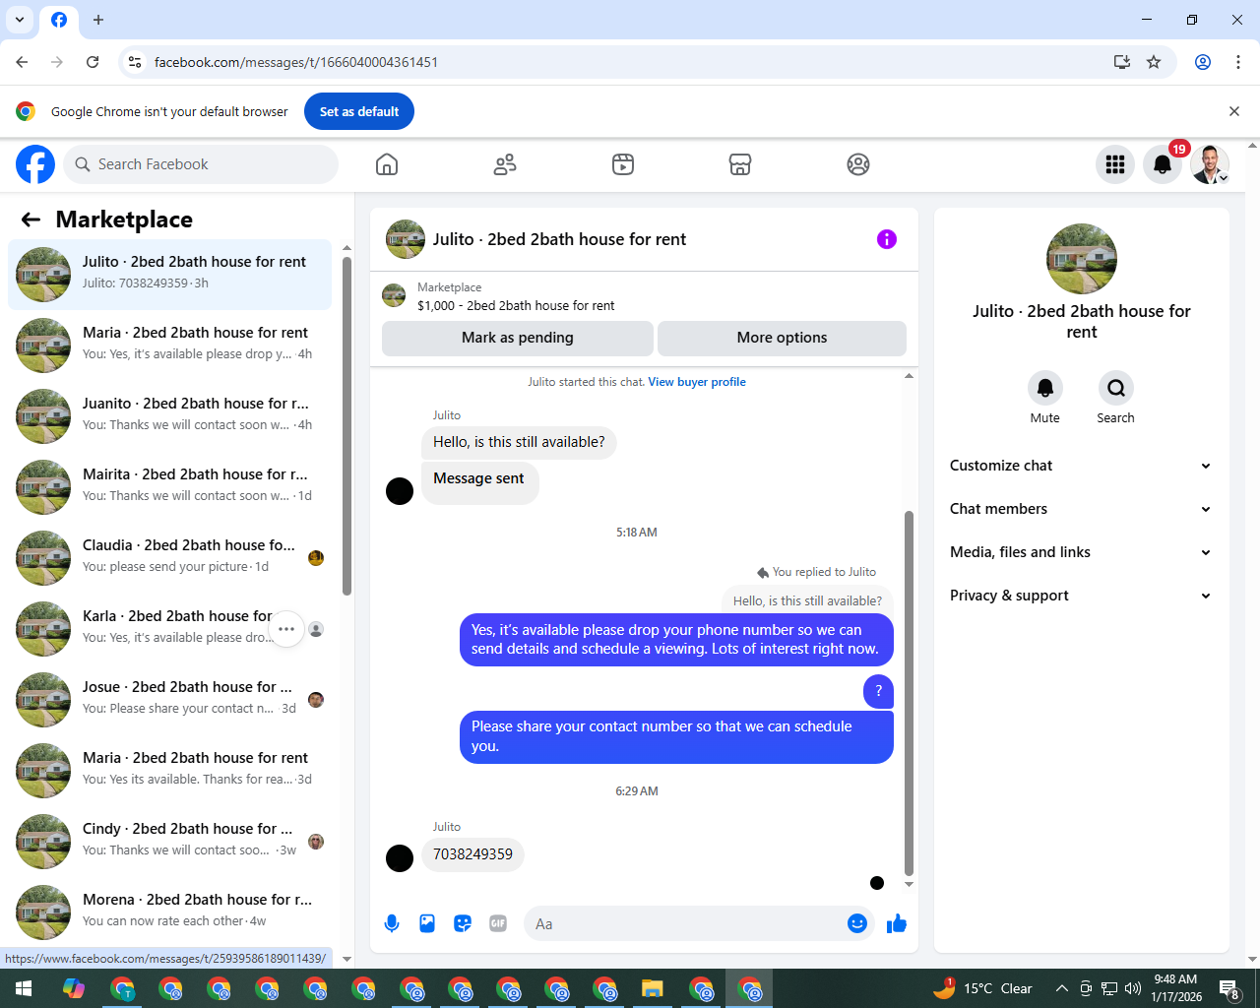Open the Marketplace storefront nav icon
Image resolution: width=1260 pixels, height=1008 pixels.
[x=740, y=164]
